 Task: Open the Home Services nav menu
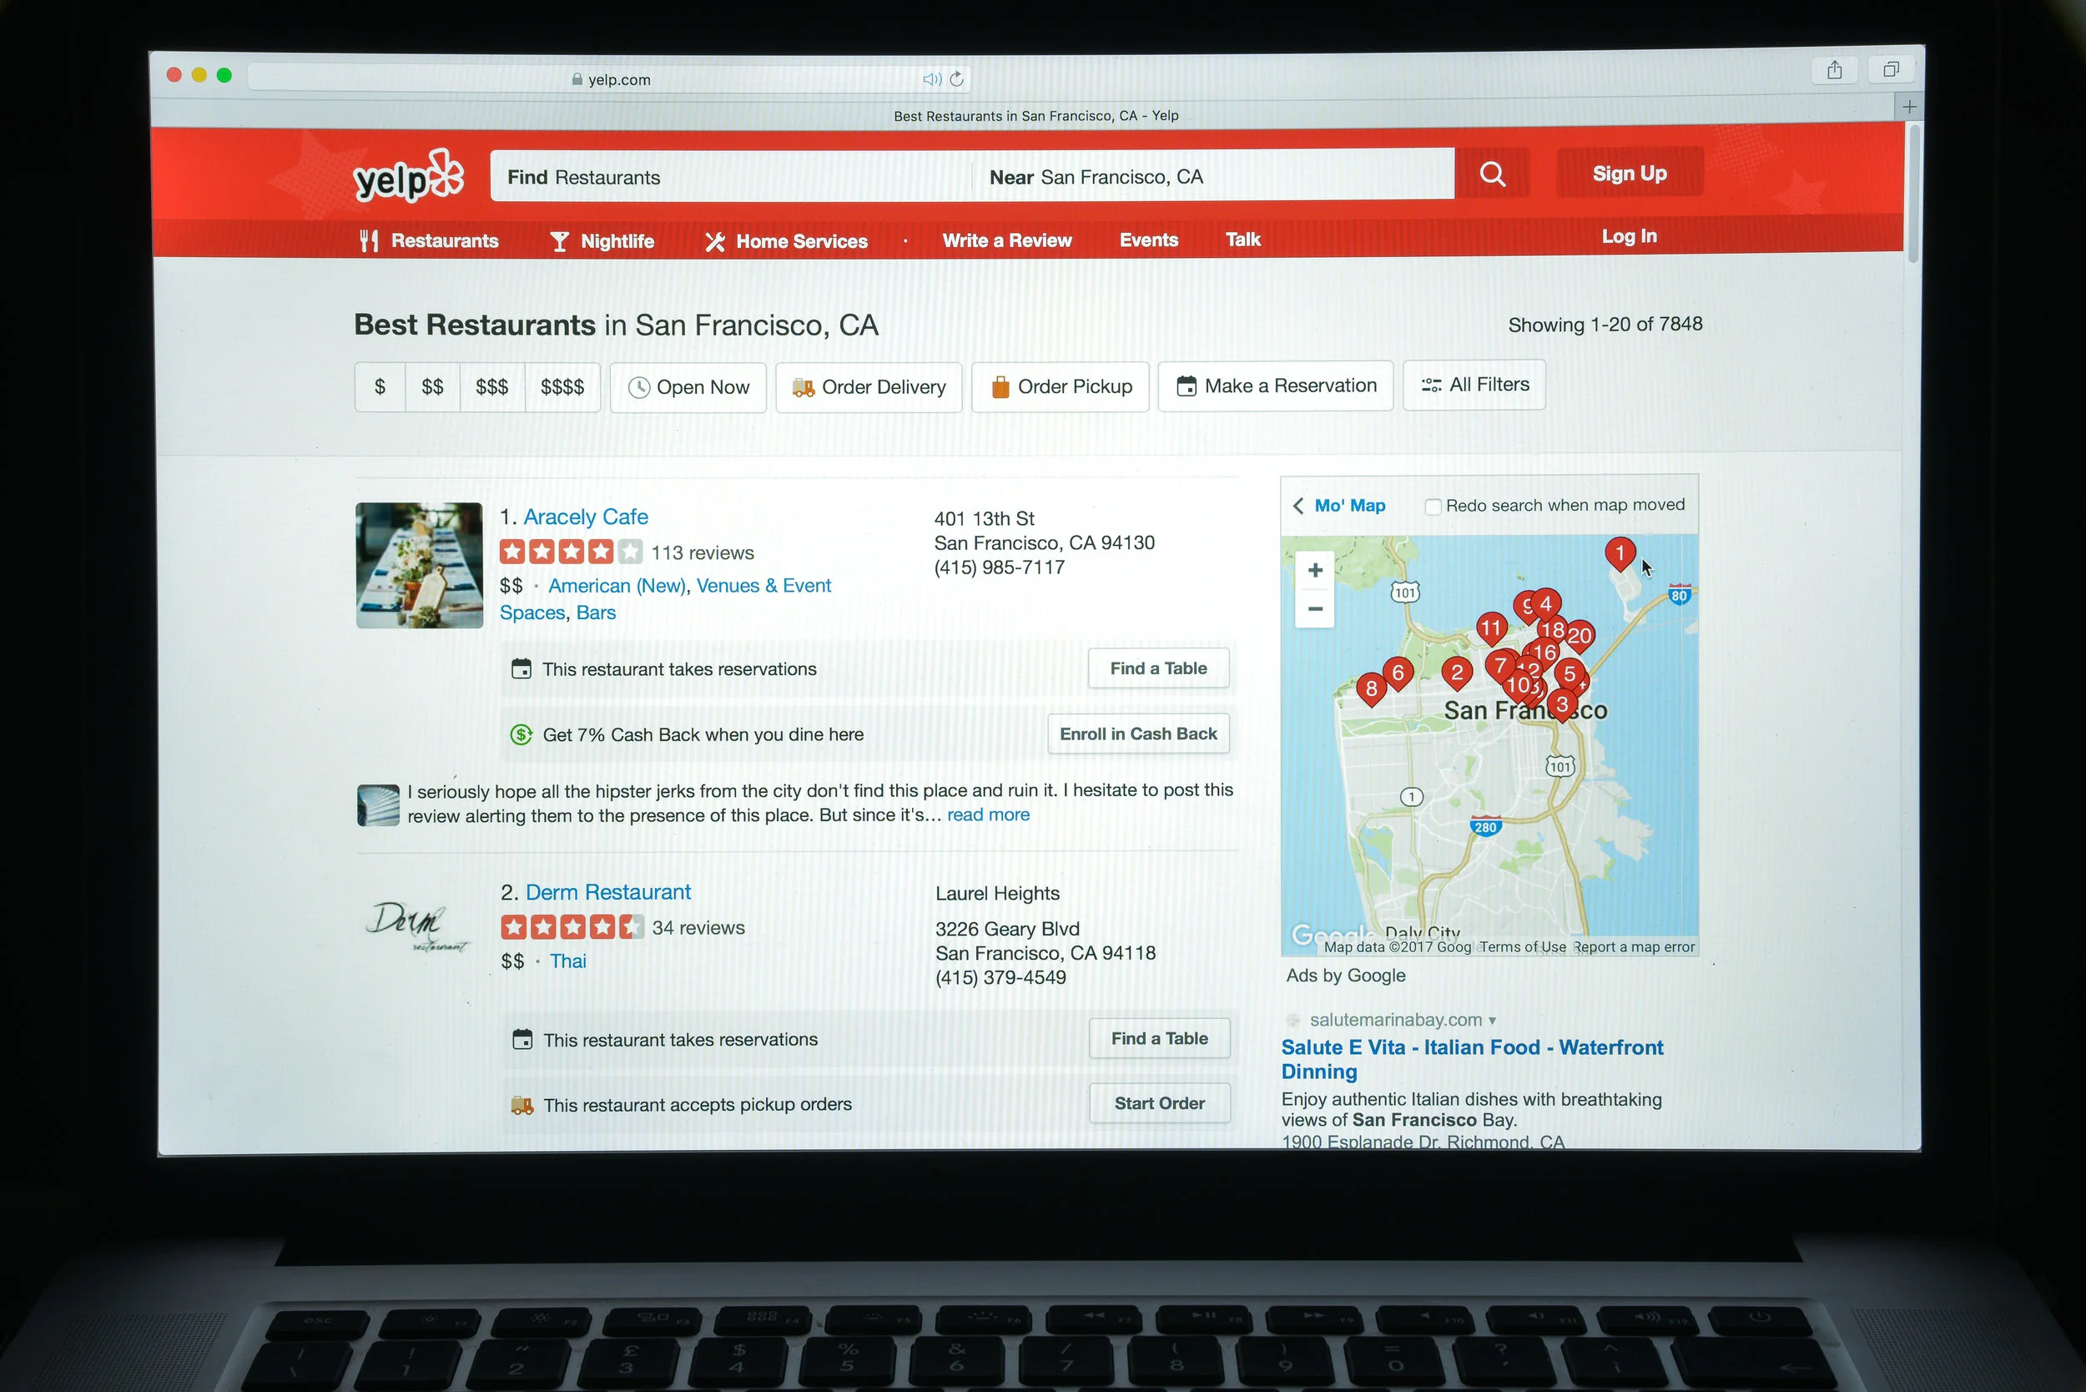pyautogui.click(x=787, y=241)
